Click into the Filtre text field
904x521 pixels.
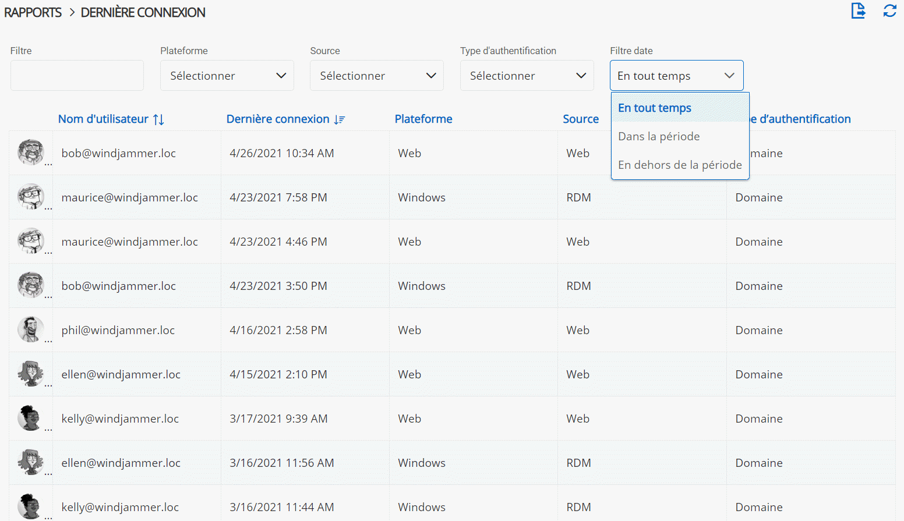point(77,76)
